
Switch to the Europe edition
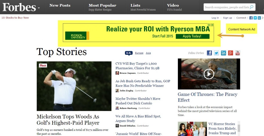coord(139,53)
